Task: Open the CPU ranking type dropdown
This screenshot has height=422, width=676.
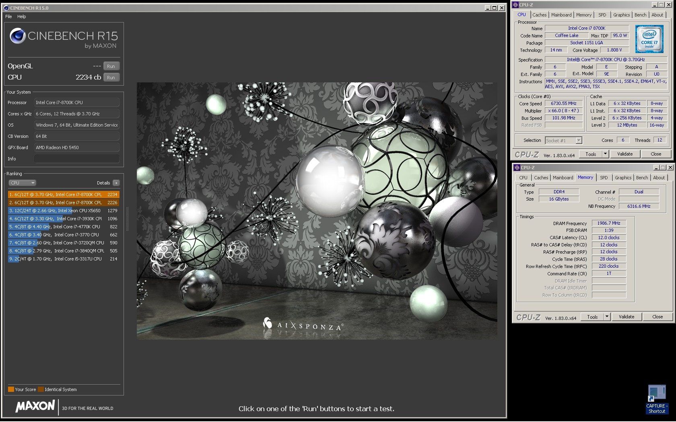Action: [x=22, y=183]
